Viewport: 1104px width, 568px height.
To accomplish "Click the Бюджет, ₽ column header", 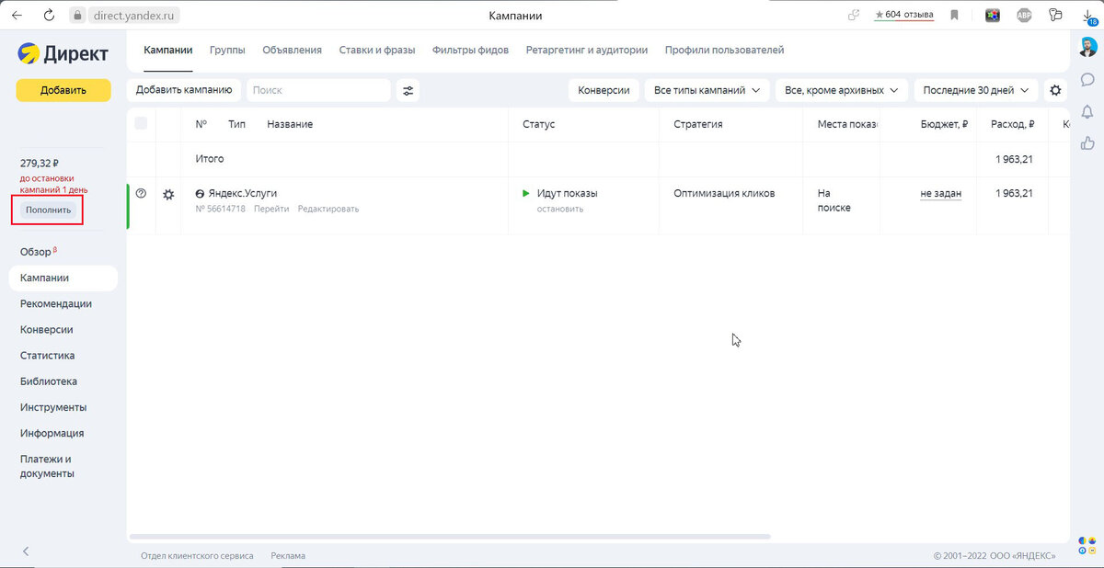I will click(944, 124).
